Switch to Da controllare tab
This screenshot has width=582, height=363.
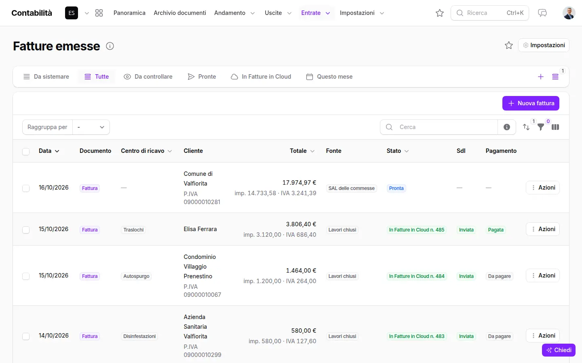[148, 77]
